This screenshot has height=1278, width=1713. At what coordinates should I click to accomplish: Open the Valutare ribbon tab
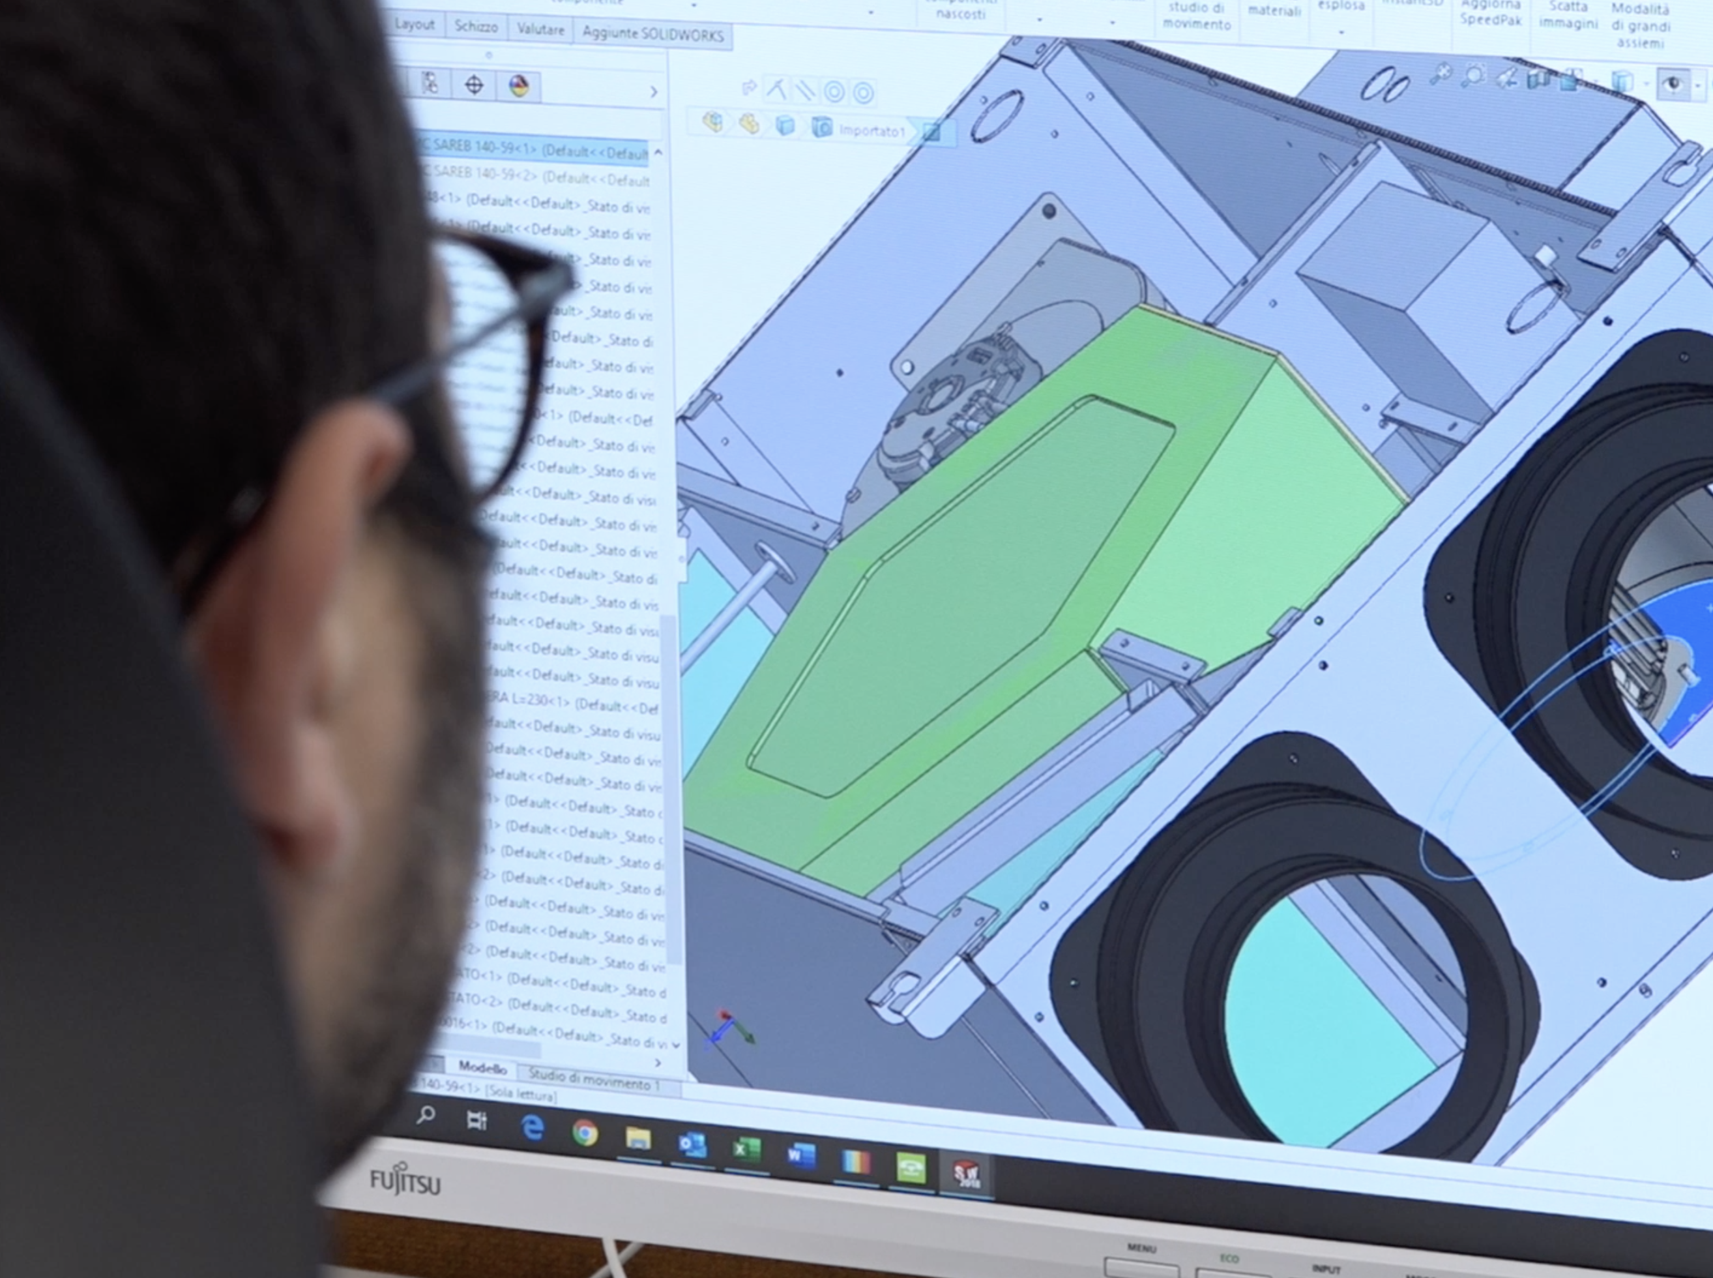[x=540, y=29]
